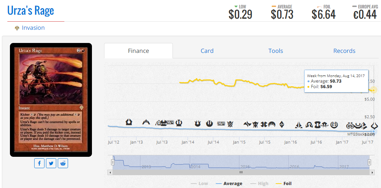Click the Eldritch Moon tentacle set icon
This screenshot has height=188, width=381.
pyautogui.click(x=324, y=125)
